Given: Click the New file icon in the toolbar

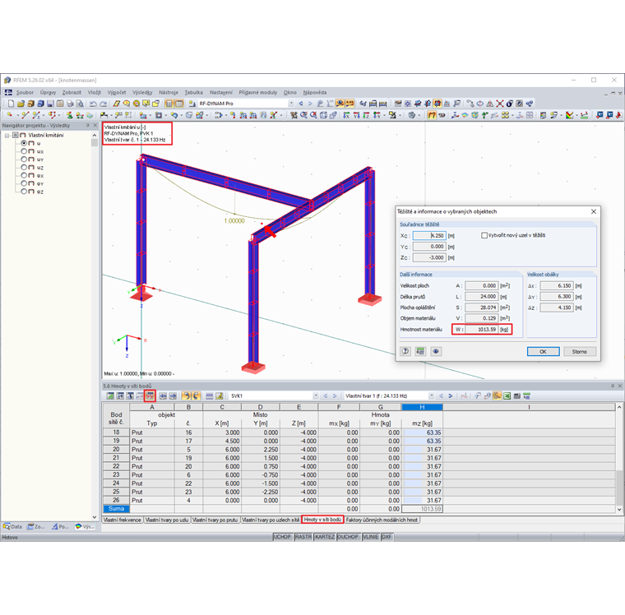Looking at the screenshot, I should [12, 104].
